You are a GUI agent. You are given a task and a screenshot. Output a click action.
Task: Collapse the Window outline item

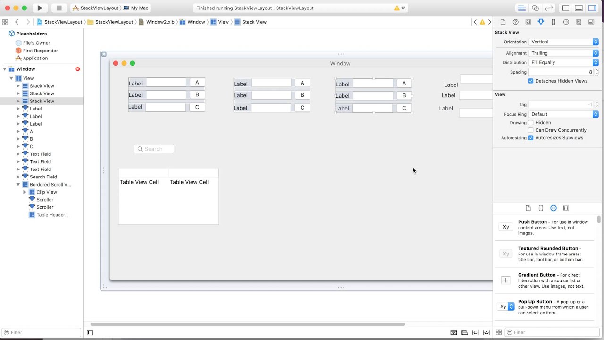[x=5, y=69]
